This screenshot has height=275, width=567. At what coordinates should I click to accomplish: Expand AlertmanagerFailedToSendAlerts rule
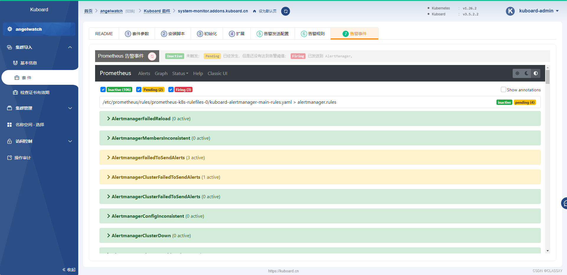click(x=320, y=157)
